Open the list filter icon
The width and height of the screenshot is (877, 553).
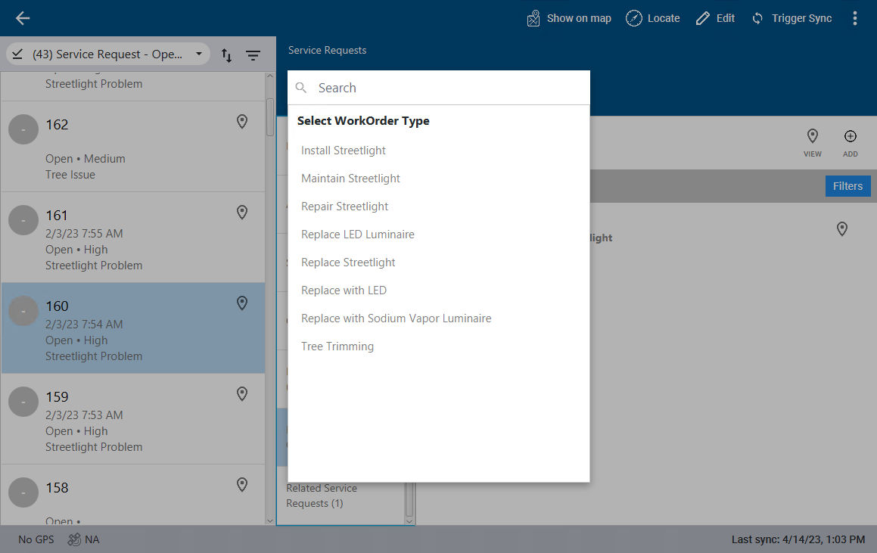tap(253, 55)
